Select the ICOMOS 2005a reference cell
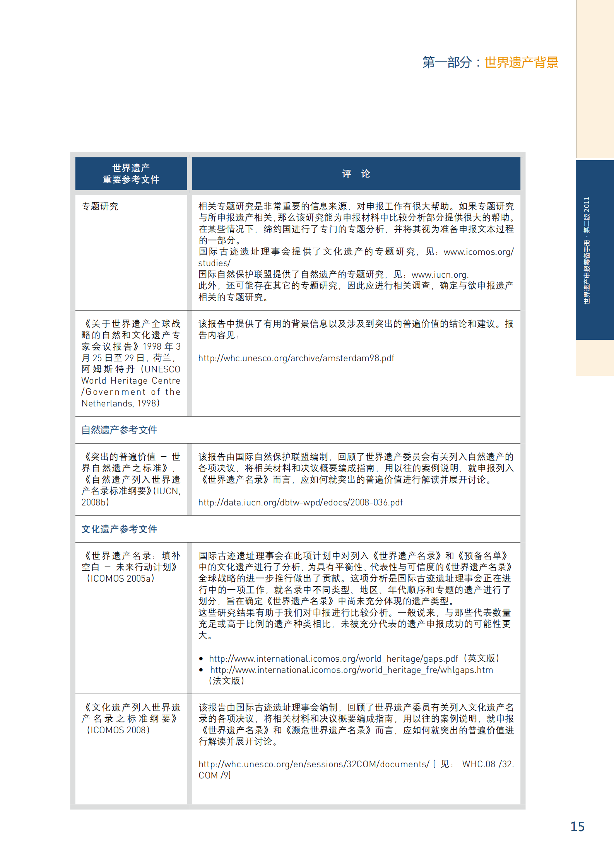 [131, 567]
